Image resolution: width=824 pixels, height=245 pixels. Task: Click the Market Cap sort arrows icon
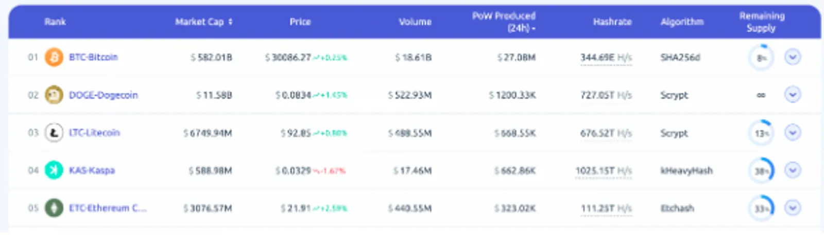pos(230,22)
